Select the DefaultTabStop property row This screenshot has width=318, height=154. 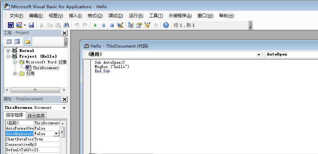(32, 150)
